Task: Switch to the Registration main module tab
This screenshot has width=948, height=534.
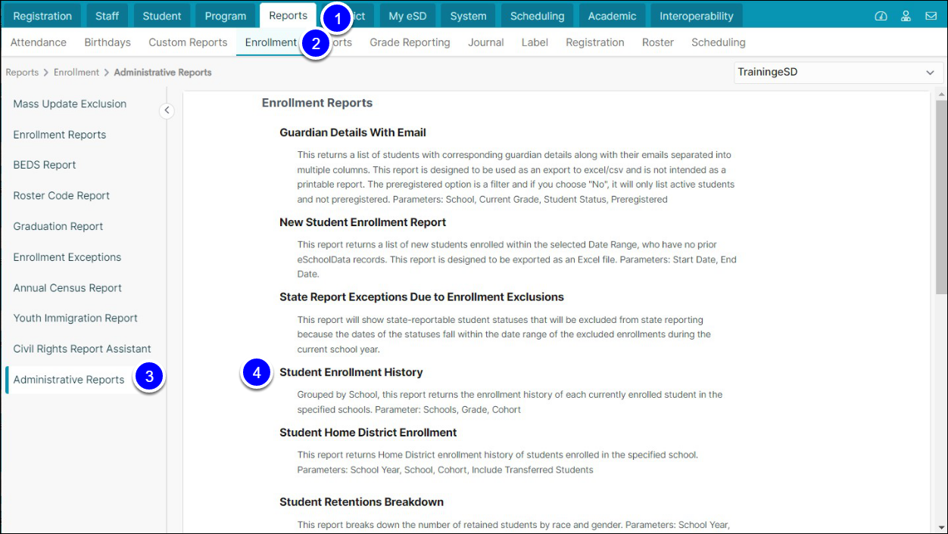Action: click(x=42, y=16)
